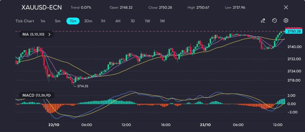Click the active 15m timeframe pill

73,21
